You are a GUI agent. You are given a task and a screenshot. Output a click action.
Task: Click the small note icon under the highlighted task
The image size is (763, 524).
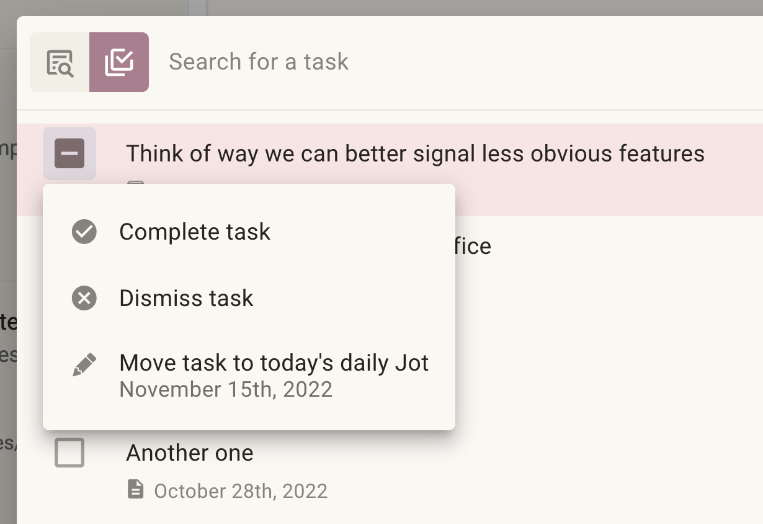(135, 182)
